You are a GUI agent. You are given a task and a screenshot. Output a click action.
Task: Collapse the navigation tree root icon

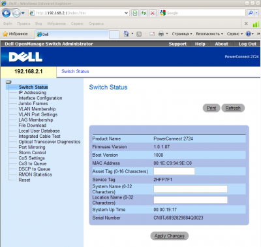[8, 82]
